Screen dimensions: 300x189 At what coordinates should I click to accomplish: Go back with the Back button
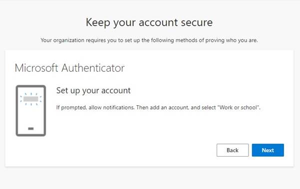click(233, 150)
